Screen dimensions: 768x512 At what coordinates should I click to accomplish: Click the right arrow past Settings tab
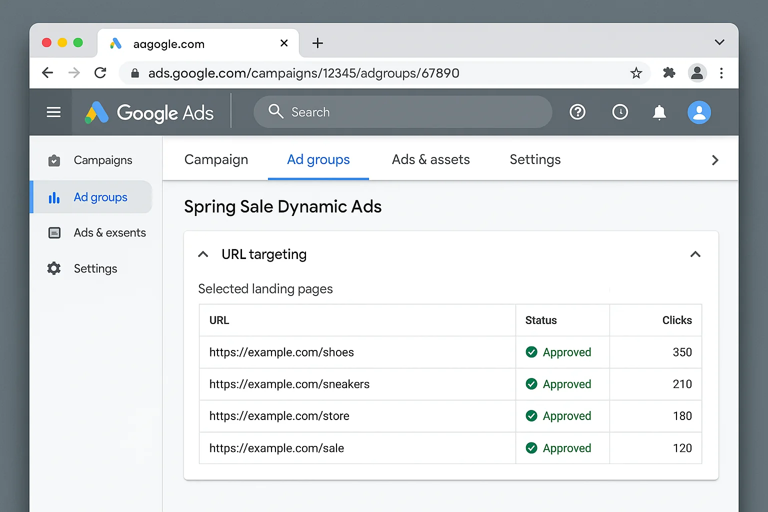coord(715,160)
